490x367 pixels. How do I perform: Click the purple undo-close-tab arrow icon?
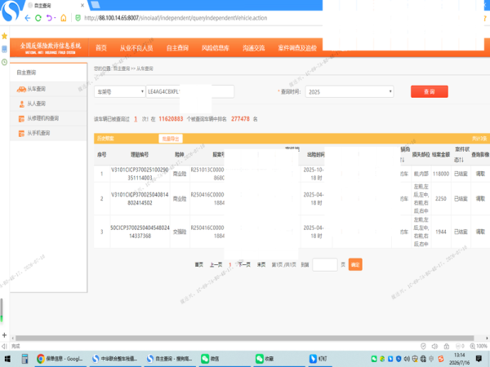pos(49,18)
